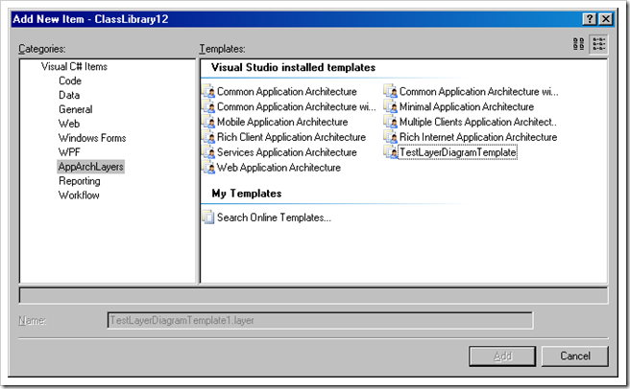Click the Common Application Architecture template icon
630x389 pixels.
[209, 91]
